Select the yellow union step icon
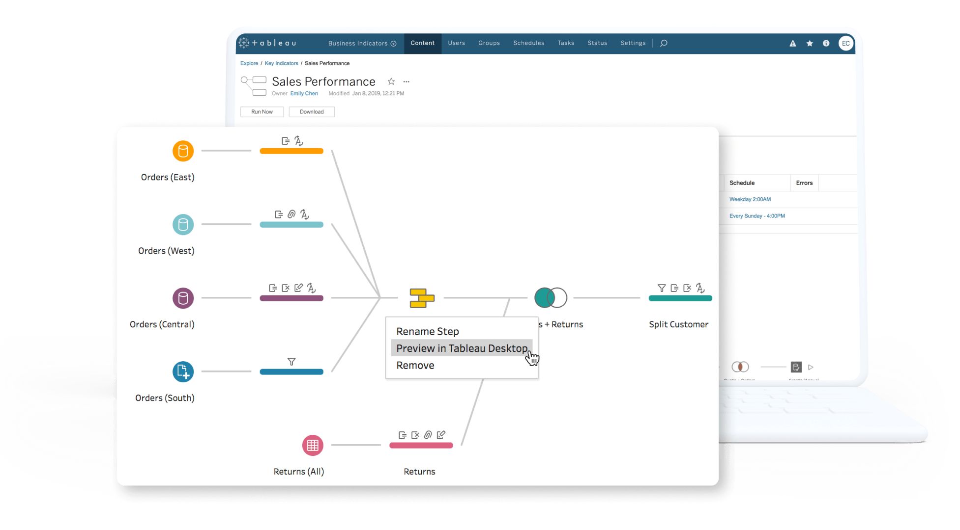 [422, 298]
